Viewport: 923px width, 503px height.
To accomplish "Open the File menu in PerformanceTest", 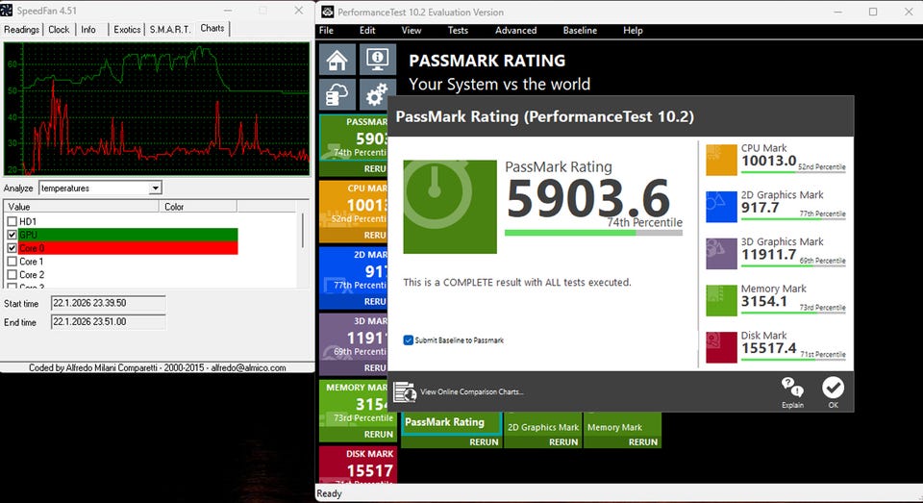I will [x=326, y=30].
